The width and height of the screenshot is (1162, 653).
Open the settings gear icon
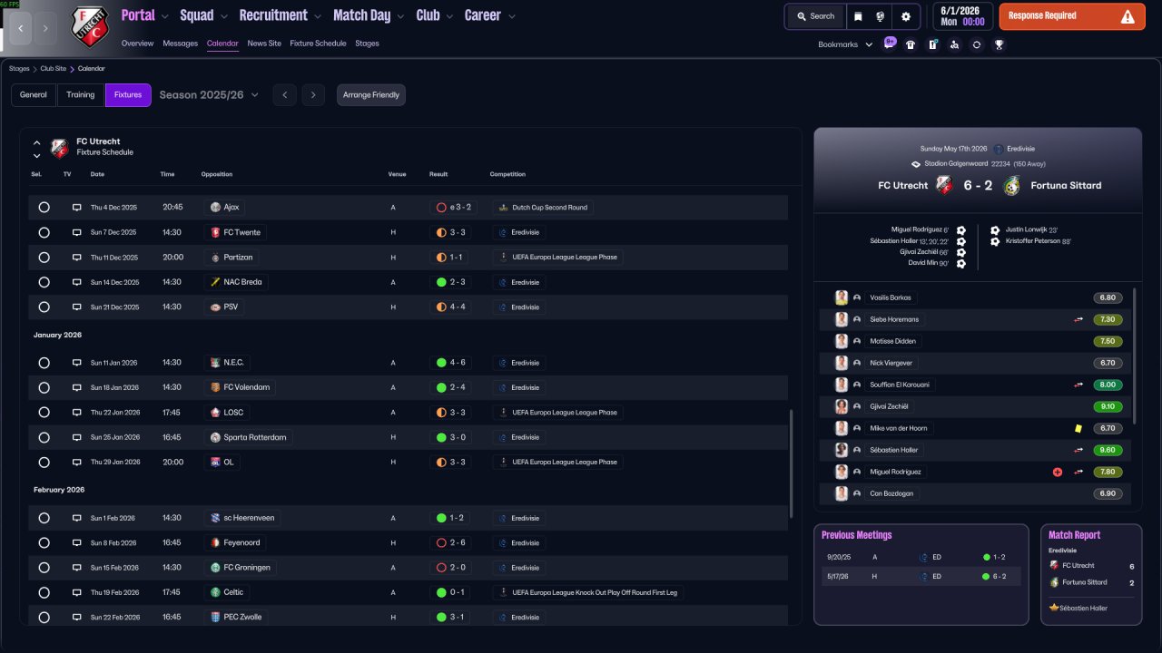click(905, 16)
